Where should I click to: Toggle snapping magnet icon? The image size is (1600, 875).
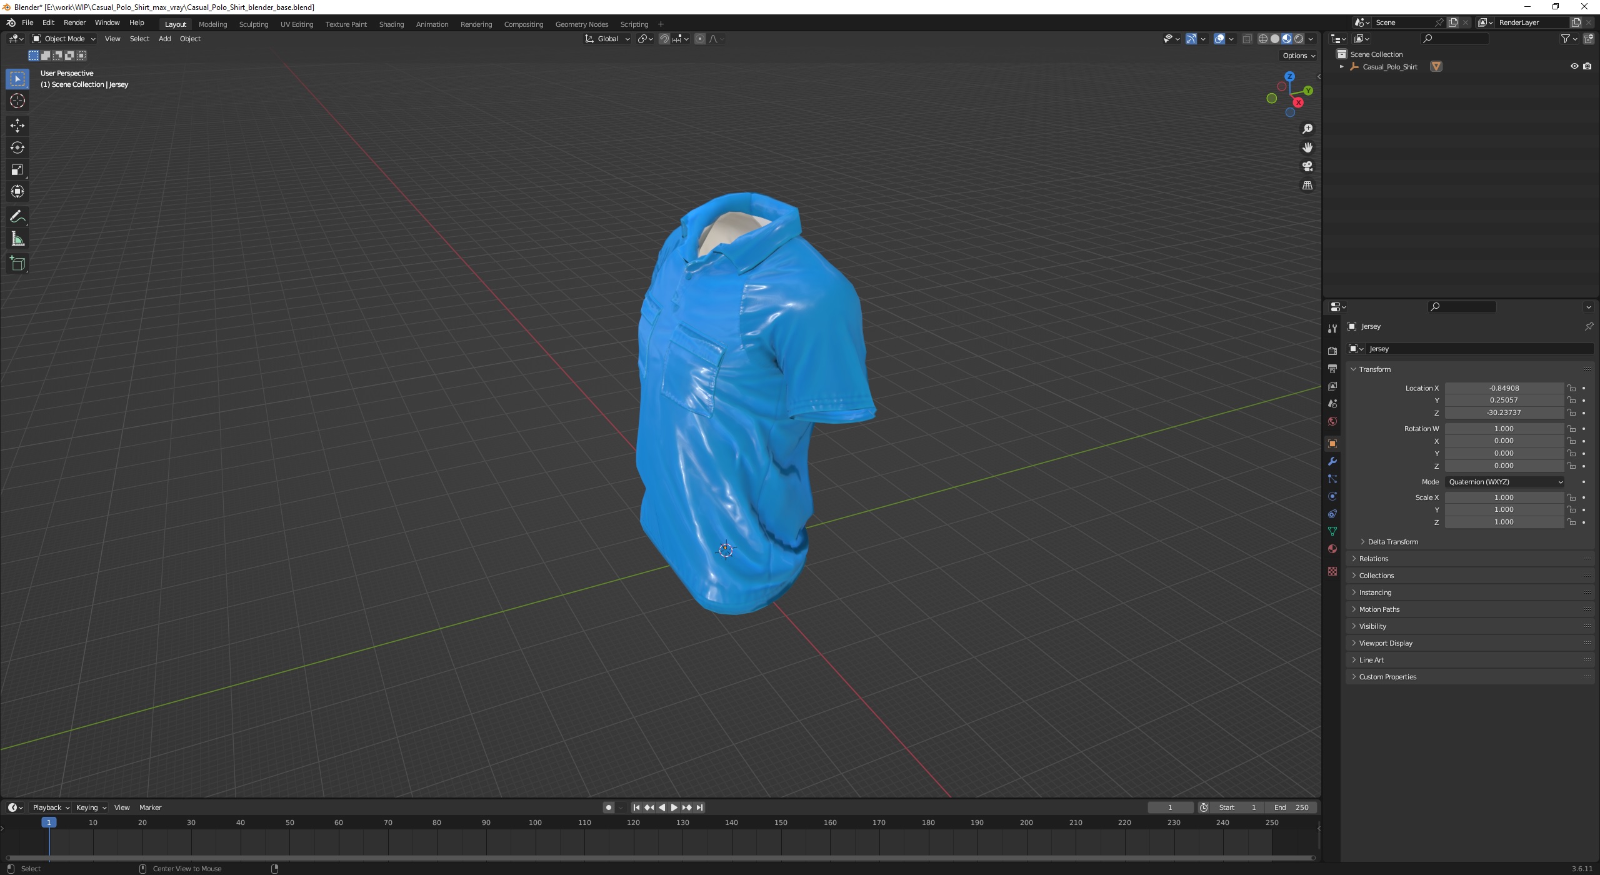click(x=664, y=39)
